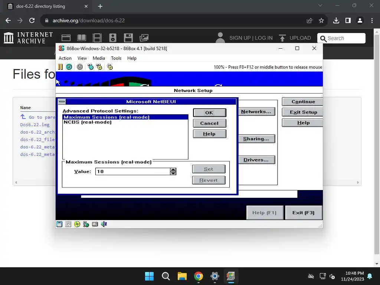Click LOG IN link on Internet Archive
Viewport: 380px width, 285px height.
[264, 38]
